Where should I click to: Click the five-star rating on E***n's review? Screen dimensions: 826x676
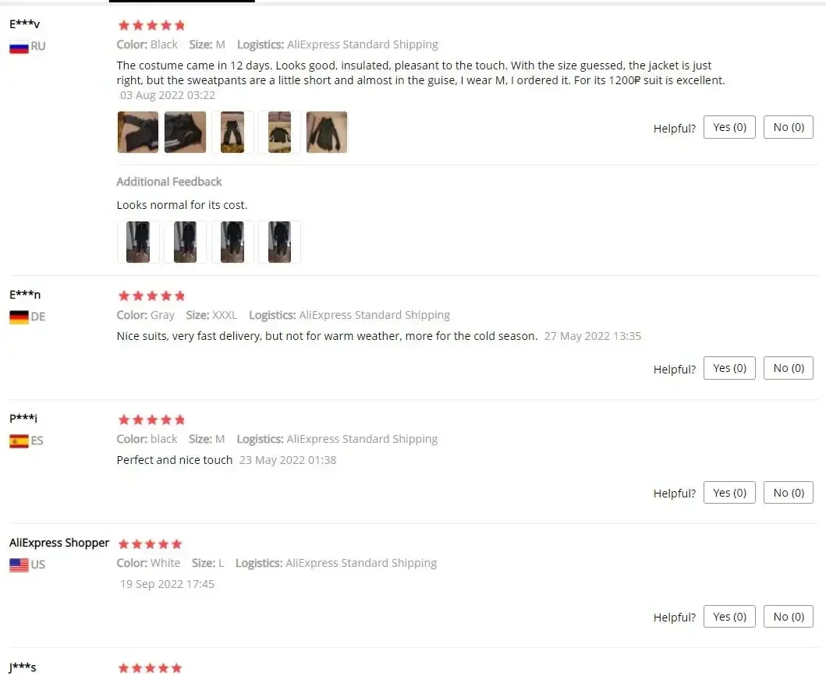coord(152,296)
